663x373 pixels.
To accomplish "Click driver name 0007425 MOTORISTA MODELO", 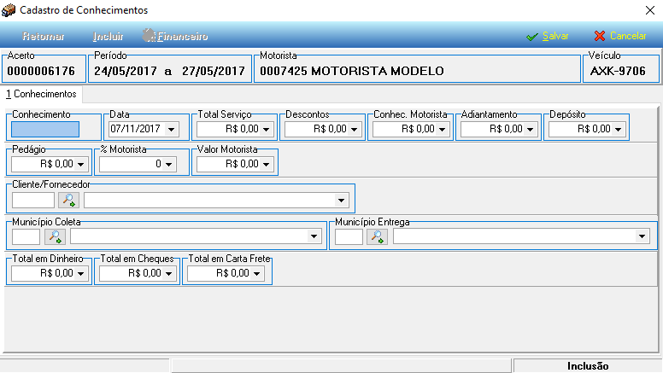I will [352, 71].
